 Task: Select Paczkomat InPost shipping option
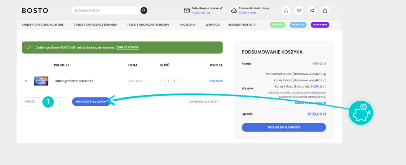325,74
